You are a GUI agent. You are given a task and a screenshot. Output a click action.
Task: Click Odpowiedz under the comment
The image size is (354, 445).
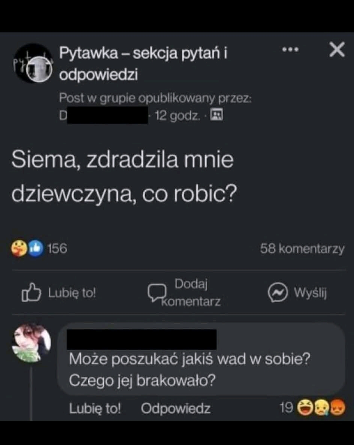(x=176, y=409)
